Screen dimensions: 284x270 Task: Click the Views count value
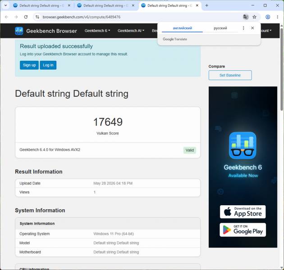click(95, 192)
